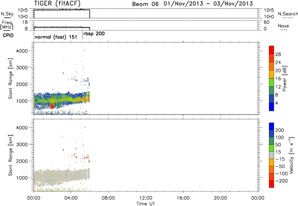
Task: Click the red top of the power colorbar
Action: click(x=272, y=50)
